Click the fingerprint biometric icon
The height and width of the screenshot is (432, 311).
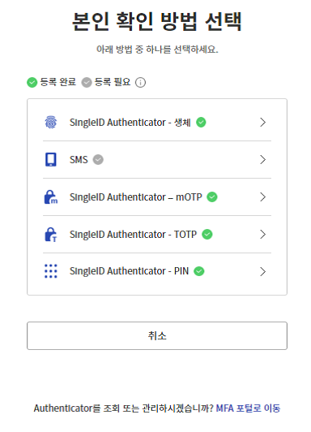(x=51, y=123)
